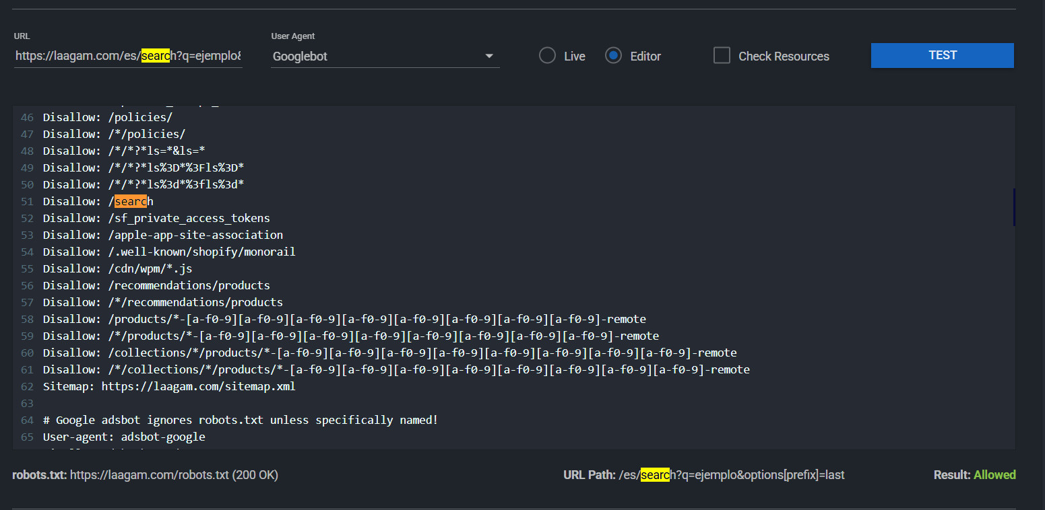Click the URL input field
The height and width of the screenshot is (510, 1045).
[128, 57]
